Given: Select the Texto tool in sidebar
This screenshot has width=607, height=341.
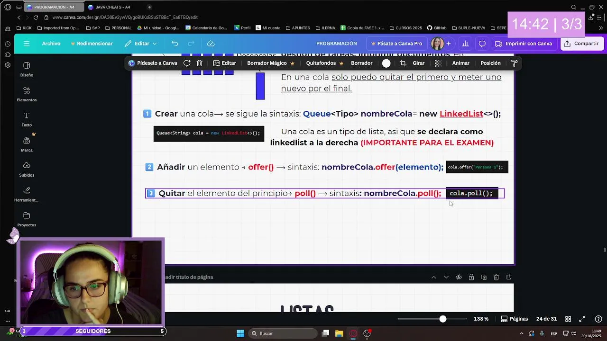Looking at the screenshot, I should (27, 119).
